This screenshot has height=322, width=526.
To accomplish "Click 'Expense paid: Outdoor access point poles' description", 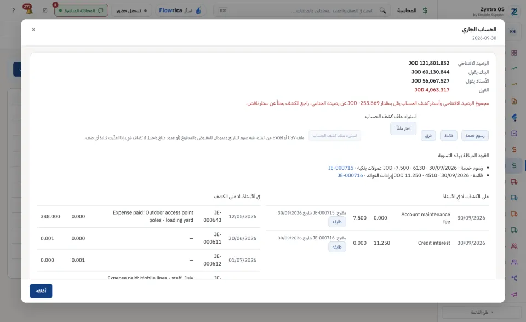I will coord(153,216).
